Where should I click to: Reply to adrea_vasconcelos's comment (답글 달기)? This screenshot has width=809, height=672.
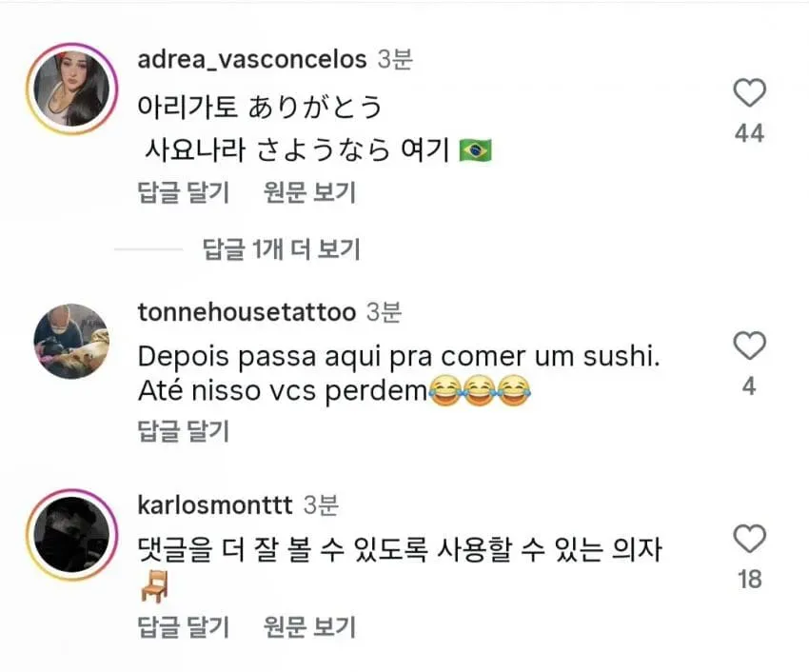coord(183,192)
